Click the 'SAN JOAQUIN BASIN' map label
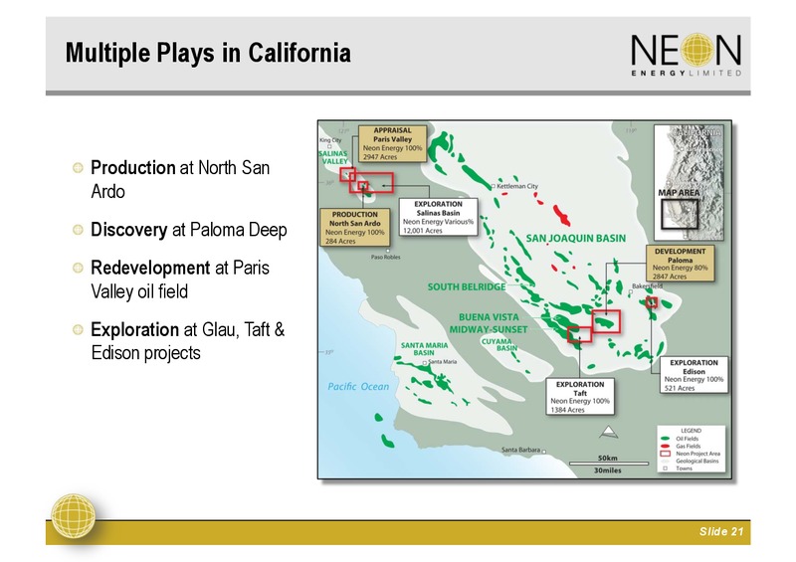The width and height of the screenshot is (796, 562). tap(576, 238)
